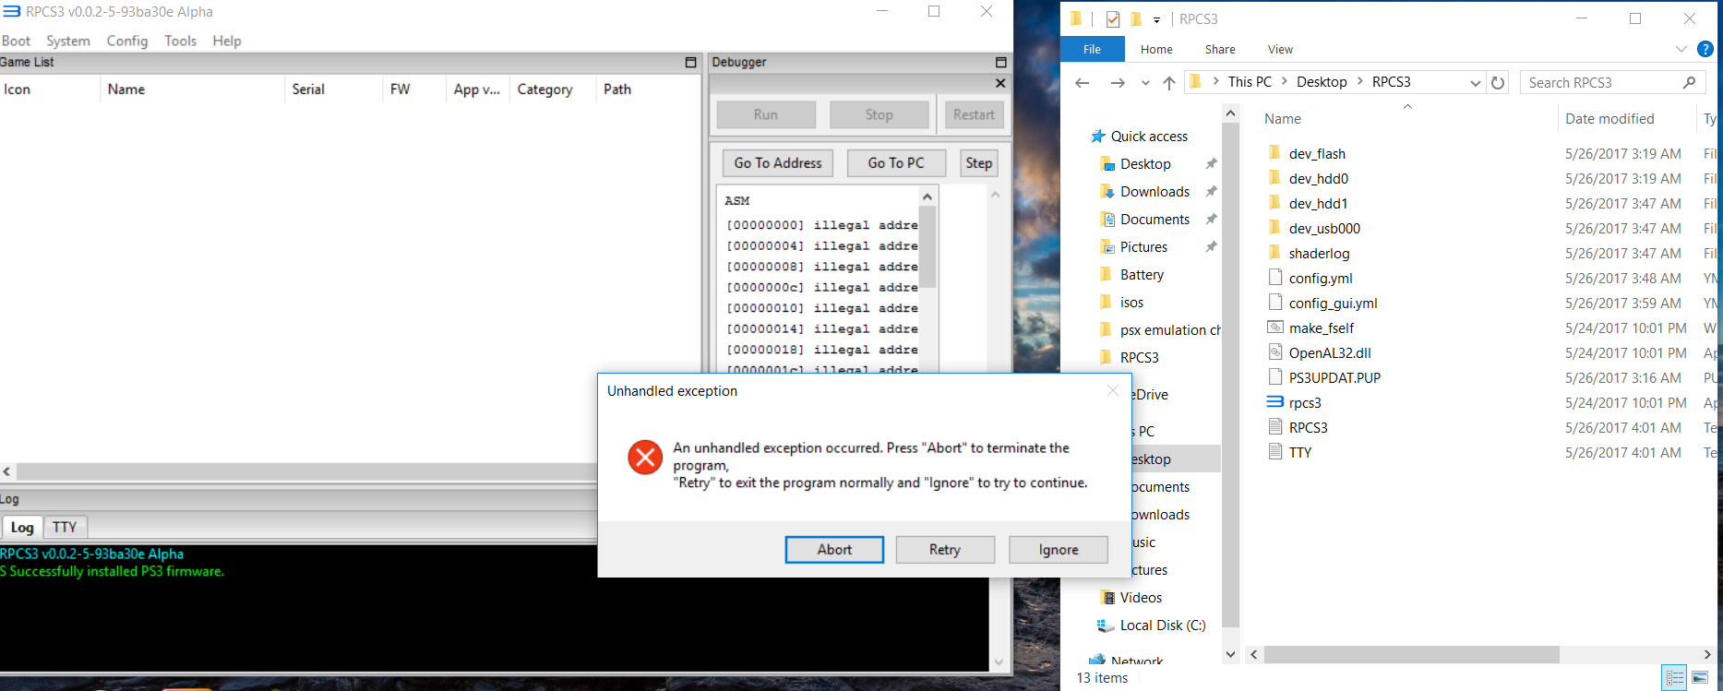Select Documents under Quick access
The width and height of the screenshot is (1723, 691).
click(x=1155, y=219)
